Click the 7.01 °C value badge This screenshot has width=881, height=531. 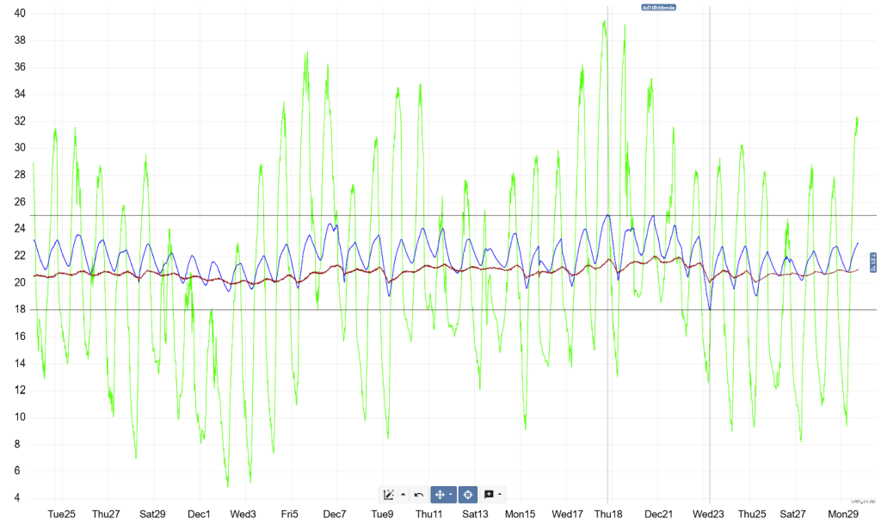click(x=872, y=262)
